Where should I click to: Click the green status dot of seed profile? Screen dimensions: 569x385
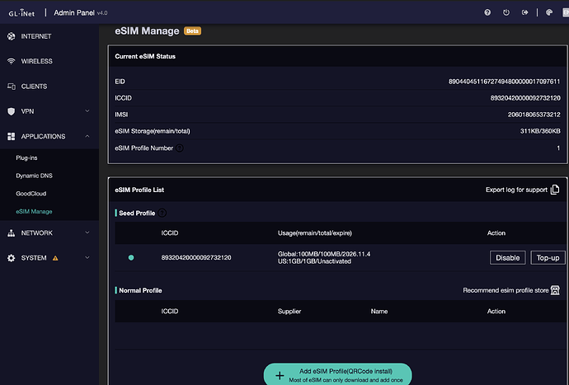(x=131, y=258)
